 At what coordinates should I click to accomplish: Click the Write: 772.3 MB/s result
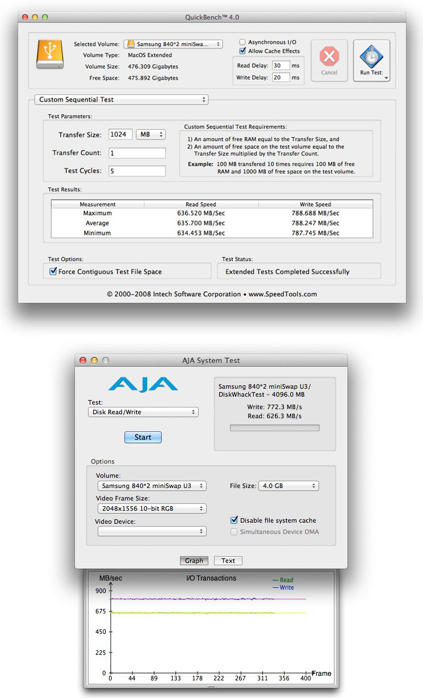(274, 407)
